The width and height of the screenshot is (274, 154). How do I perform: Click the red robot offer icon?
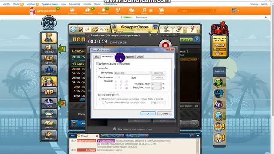click(x=220, y=29)
